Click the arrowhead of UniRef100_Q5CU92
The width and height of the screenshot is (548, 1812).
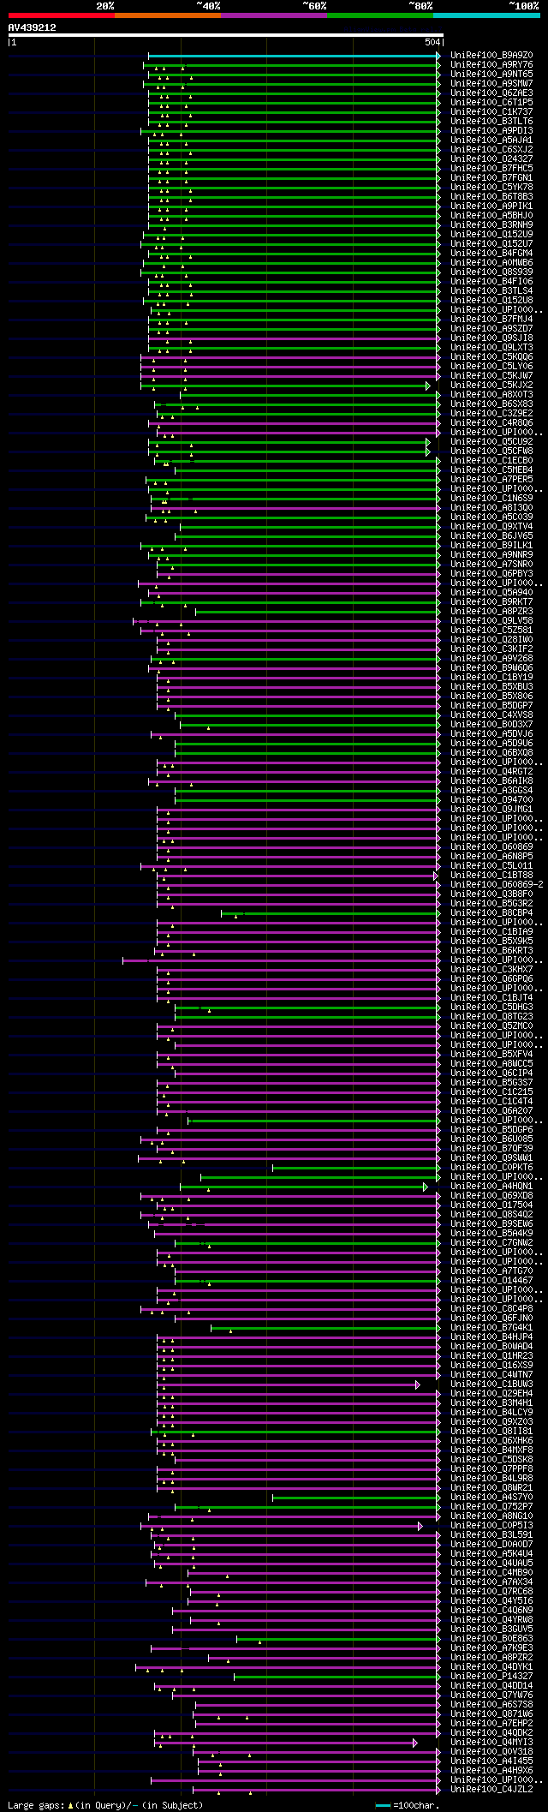[428, 442]
